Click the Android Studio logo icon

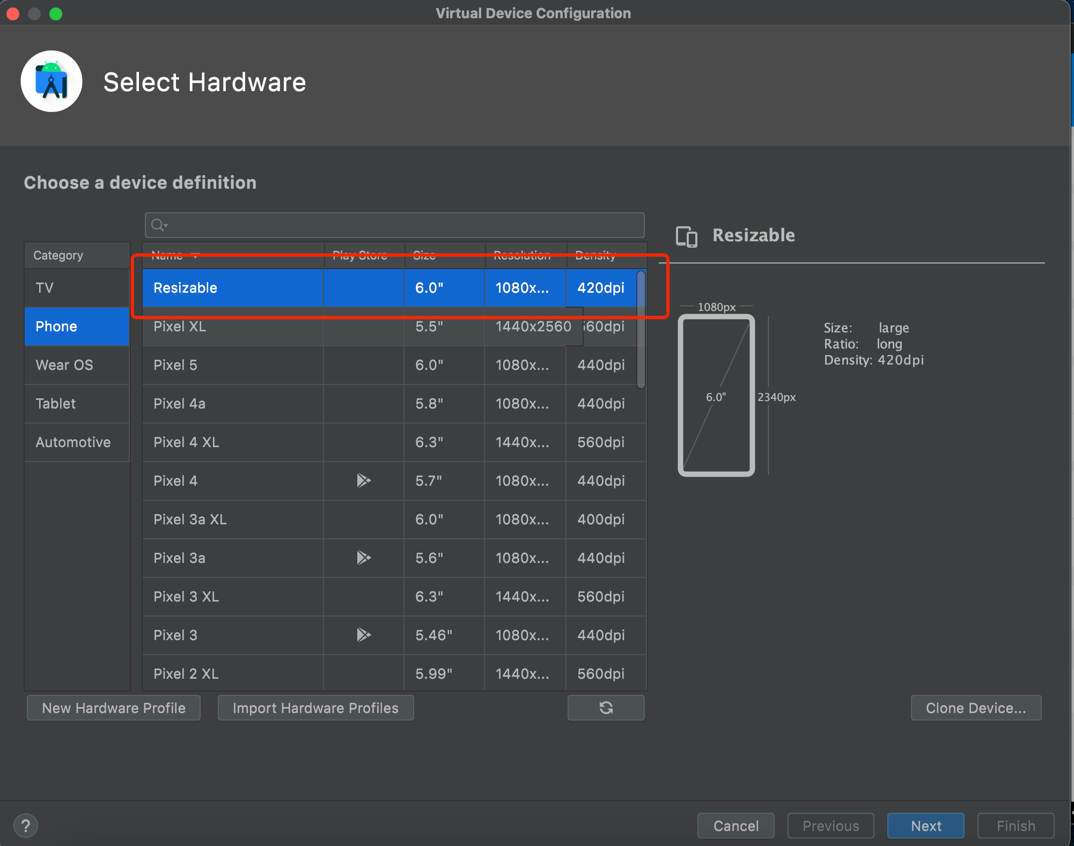click(x=52, y=81)
